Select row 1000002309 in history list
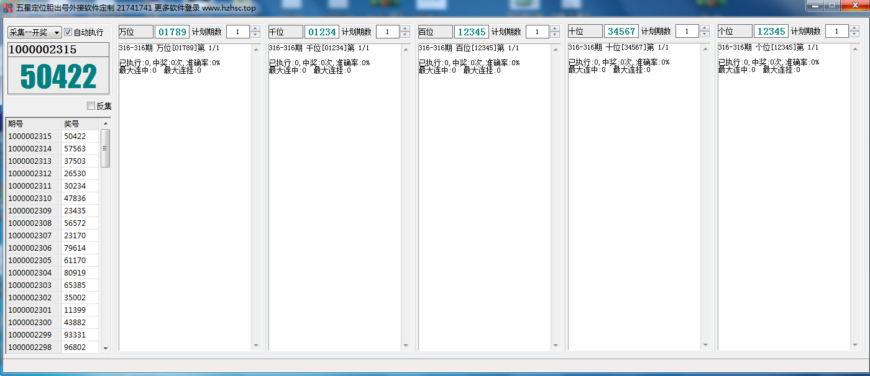This screenshot has width=870, height=376. point(53,210)
